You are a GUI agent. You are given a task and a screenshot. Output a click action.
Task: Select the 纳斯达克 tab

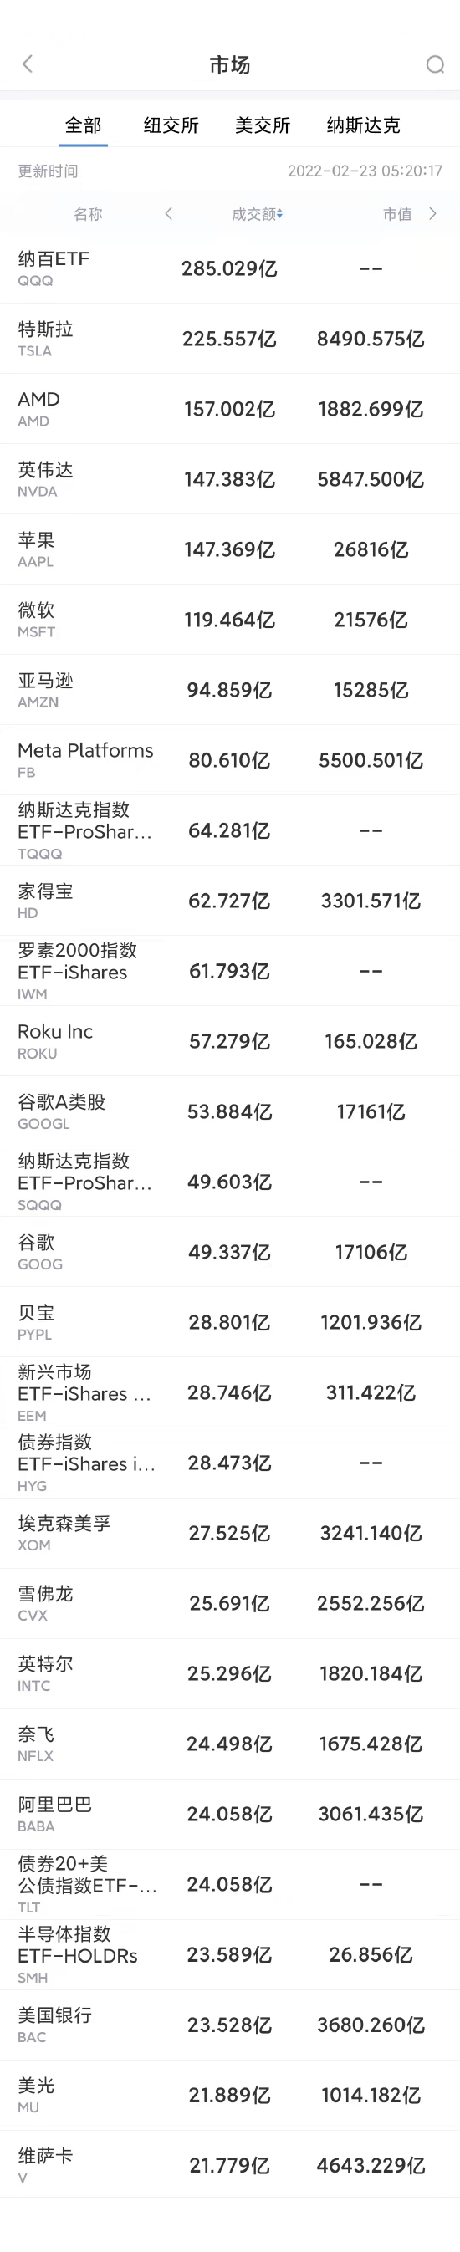tap(363, 125)
